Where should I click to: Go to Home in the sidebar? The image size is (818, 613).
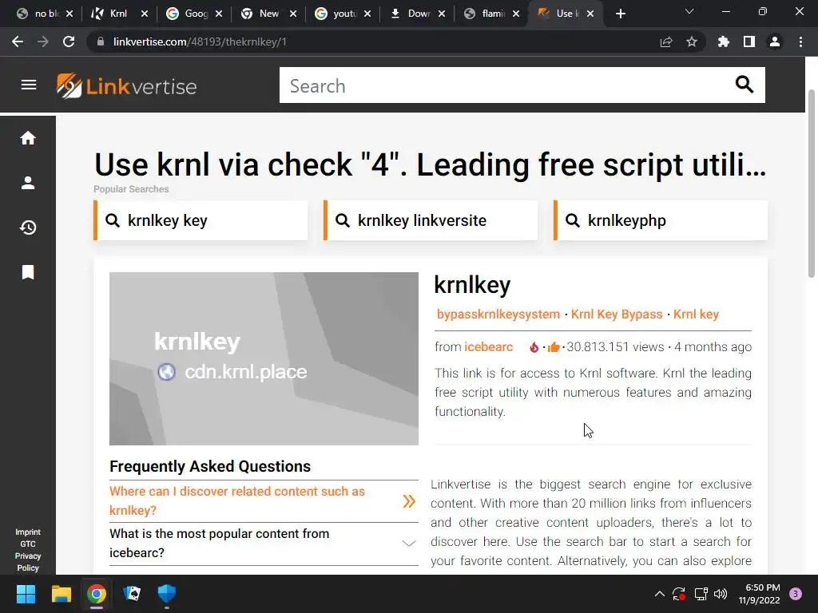point(28,138)
